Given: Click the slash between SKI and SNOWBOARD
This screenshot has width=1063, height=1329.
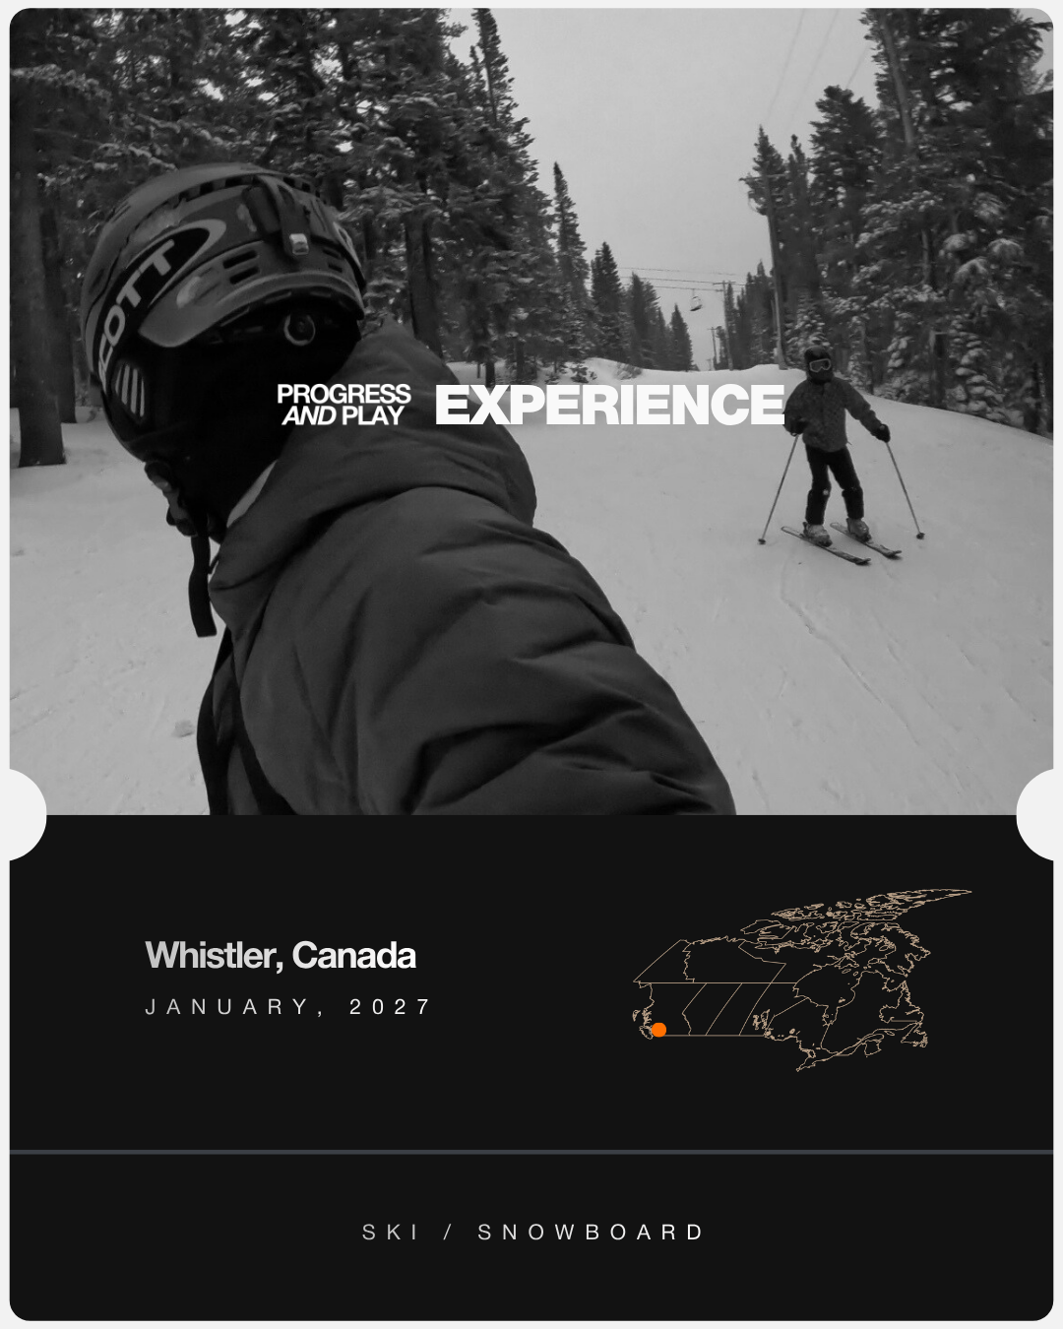Looking at the screenshot, I should (x=448, y=1233).
